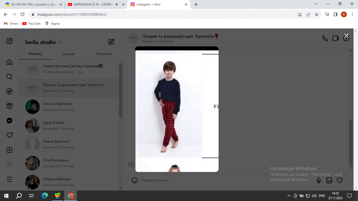Open the Windows Start menu

tap(6, 196)
